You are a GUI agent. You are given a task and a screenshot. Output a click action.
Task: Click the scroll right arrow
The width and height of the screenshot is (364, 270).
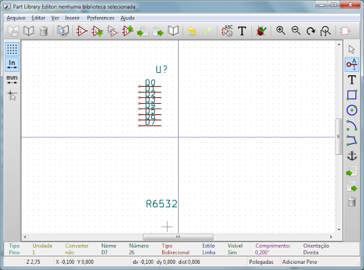331,237
